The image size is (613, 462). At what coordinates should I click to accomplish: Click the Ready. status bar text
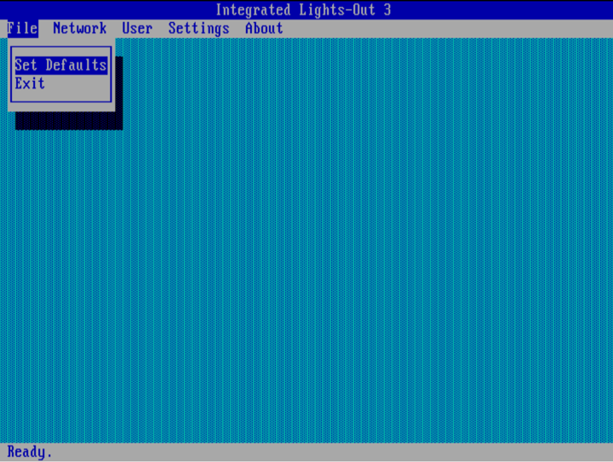(x=30, y=452)
